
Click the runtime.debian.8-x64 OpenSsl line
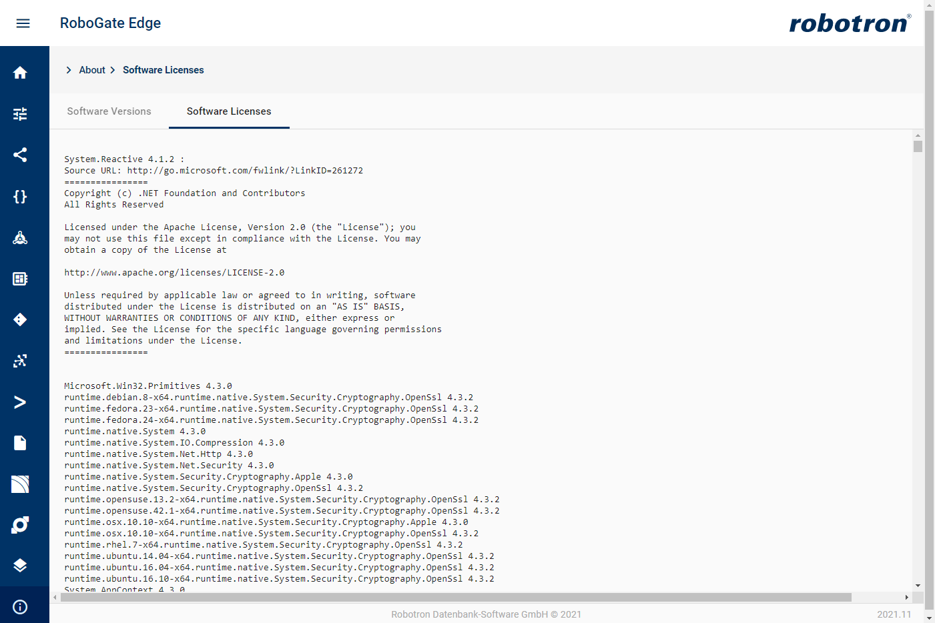click(x=269, y=398)
